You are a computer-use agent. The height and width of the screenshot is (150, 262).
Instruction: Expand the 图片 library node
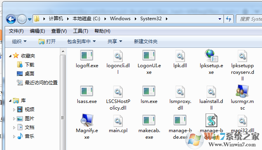pyautogui.click(x=14, y=119)
